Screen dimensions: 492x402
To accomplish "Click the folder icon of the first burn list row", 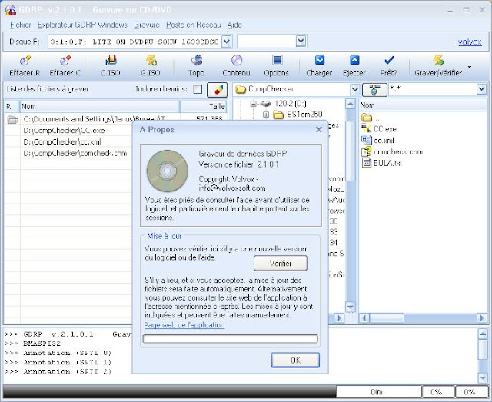I will click(x=12, y=119).
